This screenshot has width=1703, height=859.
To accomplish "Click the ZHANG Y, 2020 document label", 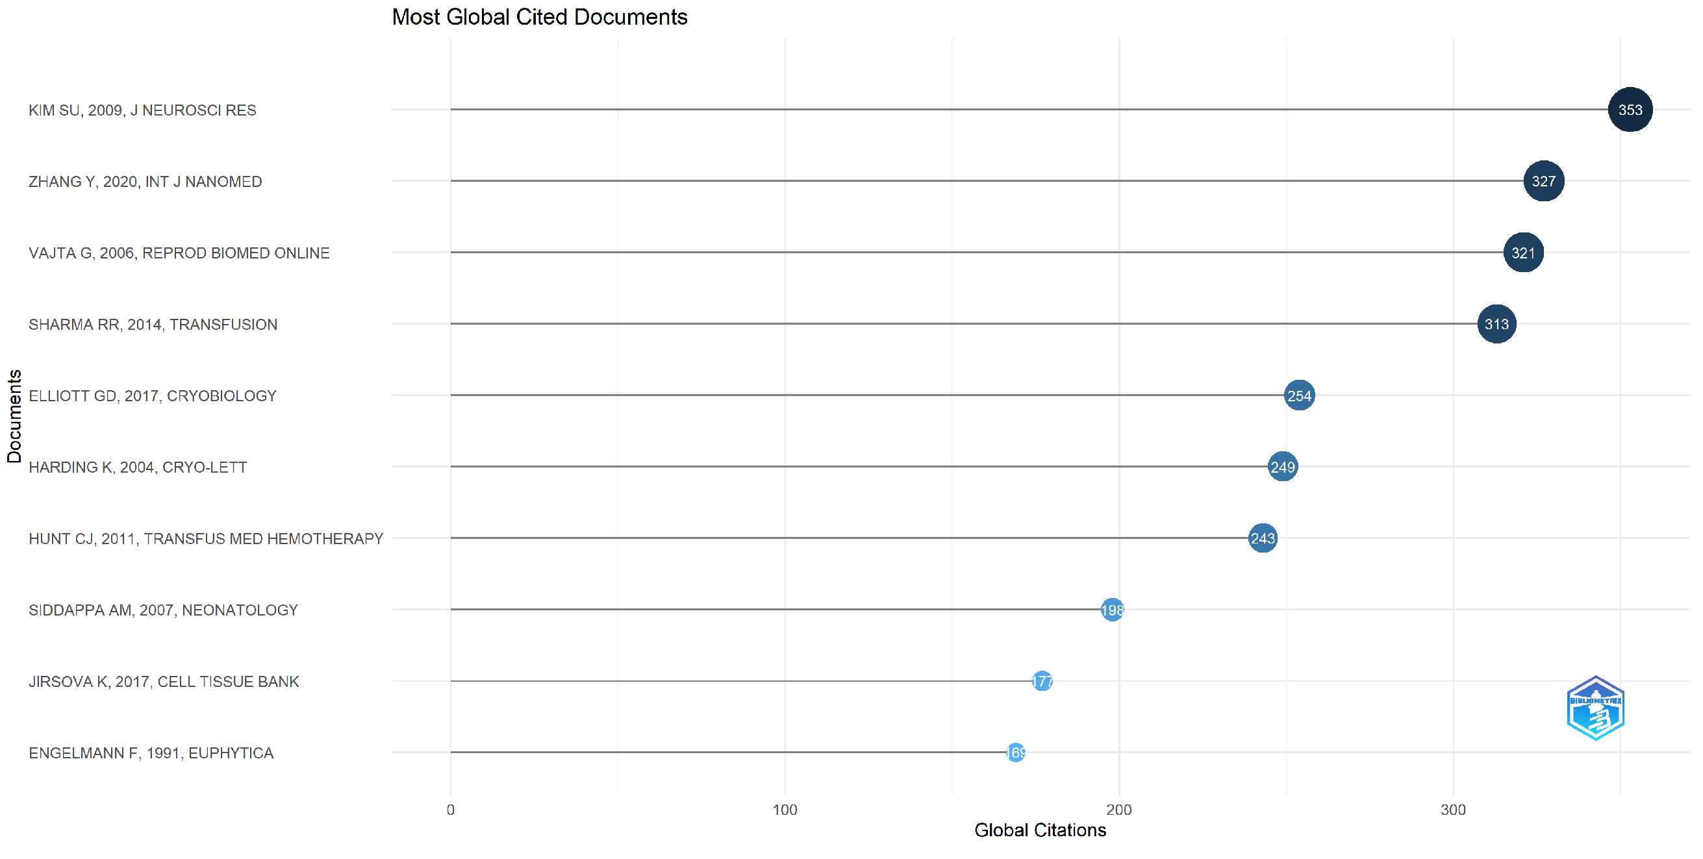I will click(x=145, y=182).
